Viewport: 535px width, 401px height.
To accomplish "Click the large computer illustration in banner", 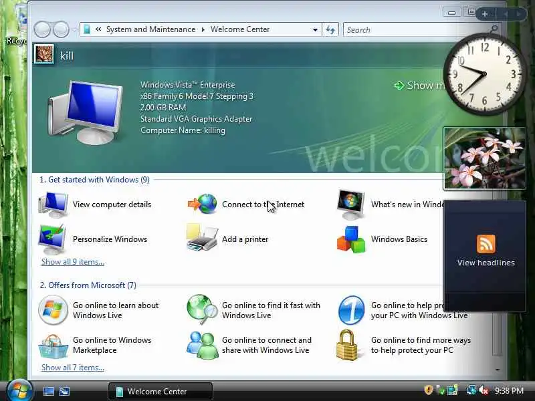I will click(86, 112).
